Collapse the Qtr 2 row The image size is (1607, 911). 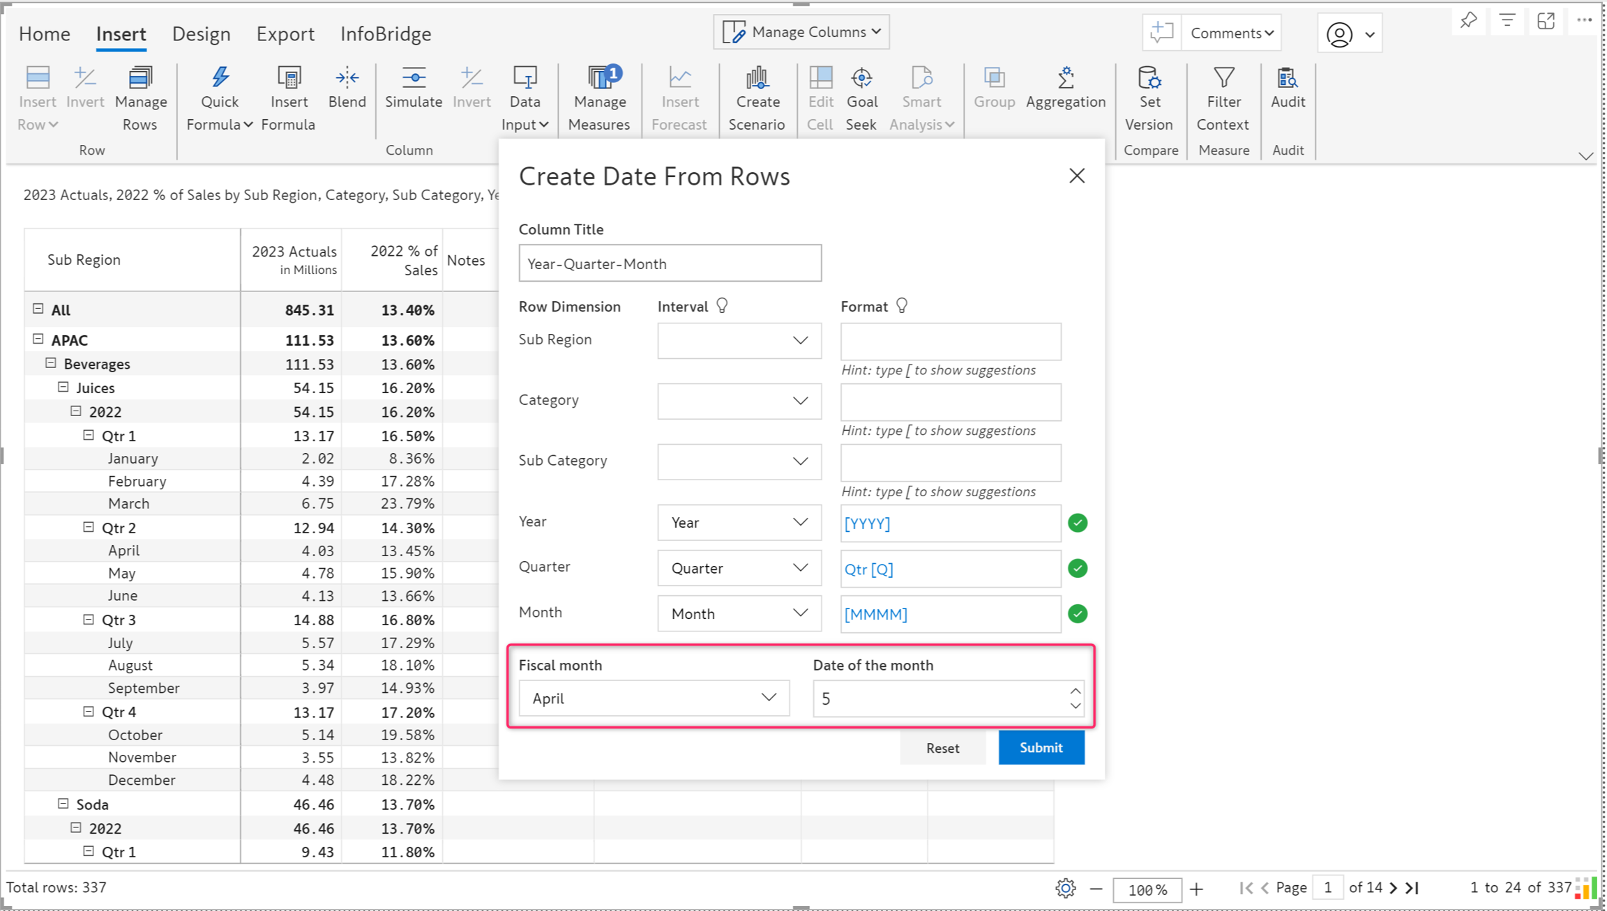click(89, 527)
